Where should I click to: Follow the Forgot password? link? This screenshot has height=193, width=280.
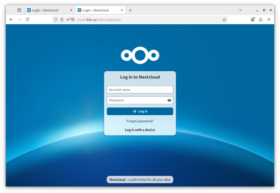point(140,121)
